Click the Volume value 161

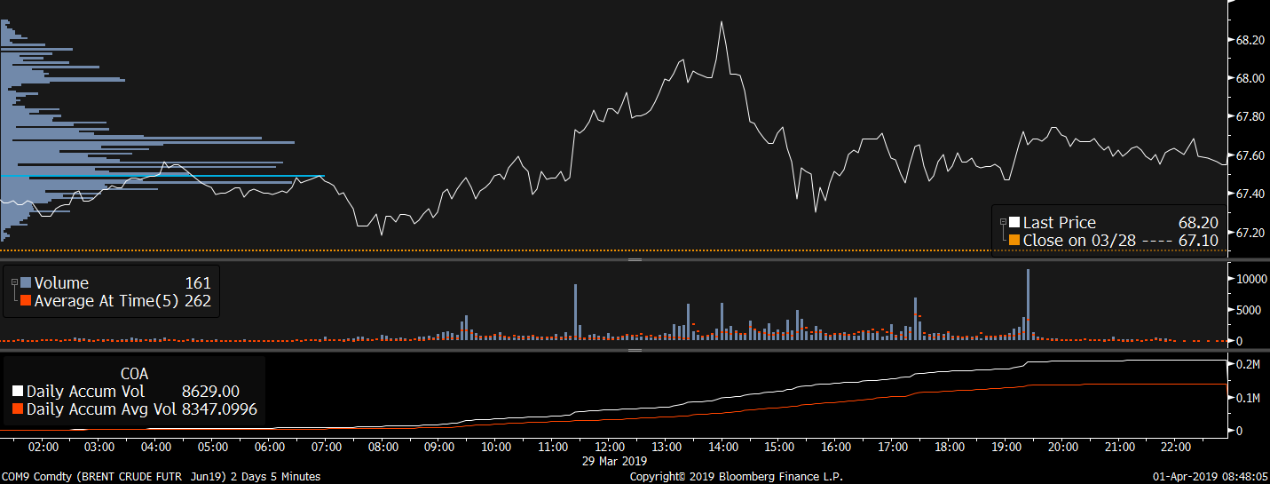tap(198, 283)
